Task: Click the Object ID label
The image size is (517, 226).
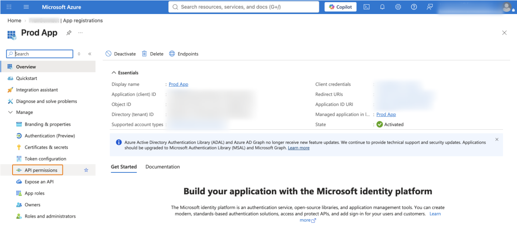Action: coord(121,105)
